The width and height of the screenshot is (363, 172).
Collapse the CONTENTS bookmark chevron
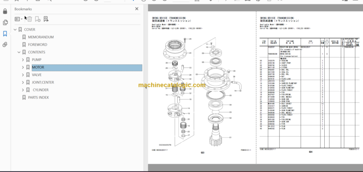click(19, 52)
